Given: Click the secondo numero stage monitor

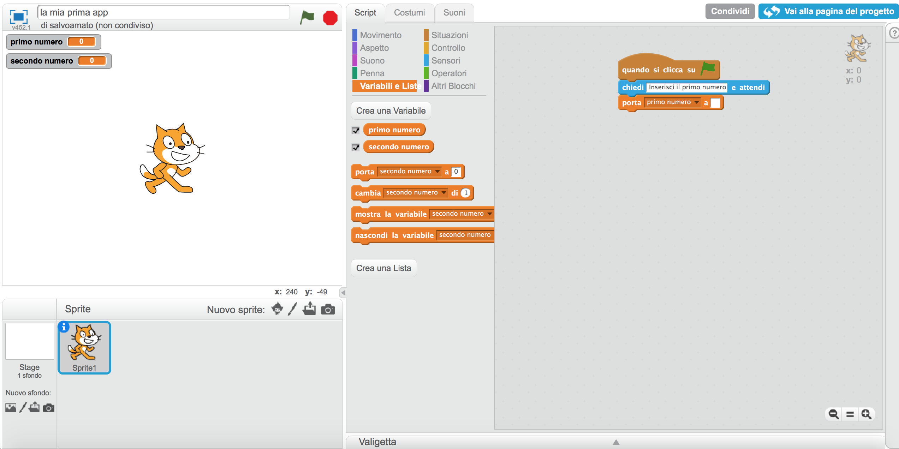Looking at the screenshot, I should (59, 61).
